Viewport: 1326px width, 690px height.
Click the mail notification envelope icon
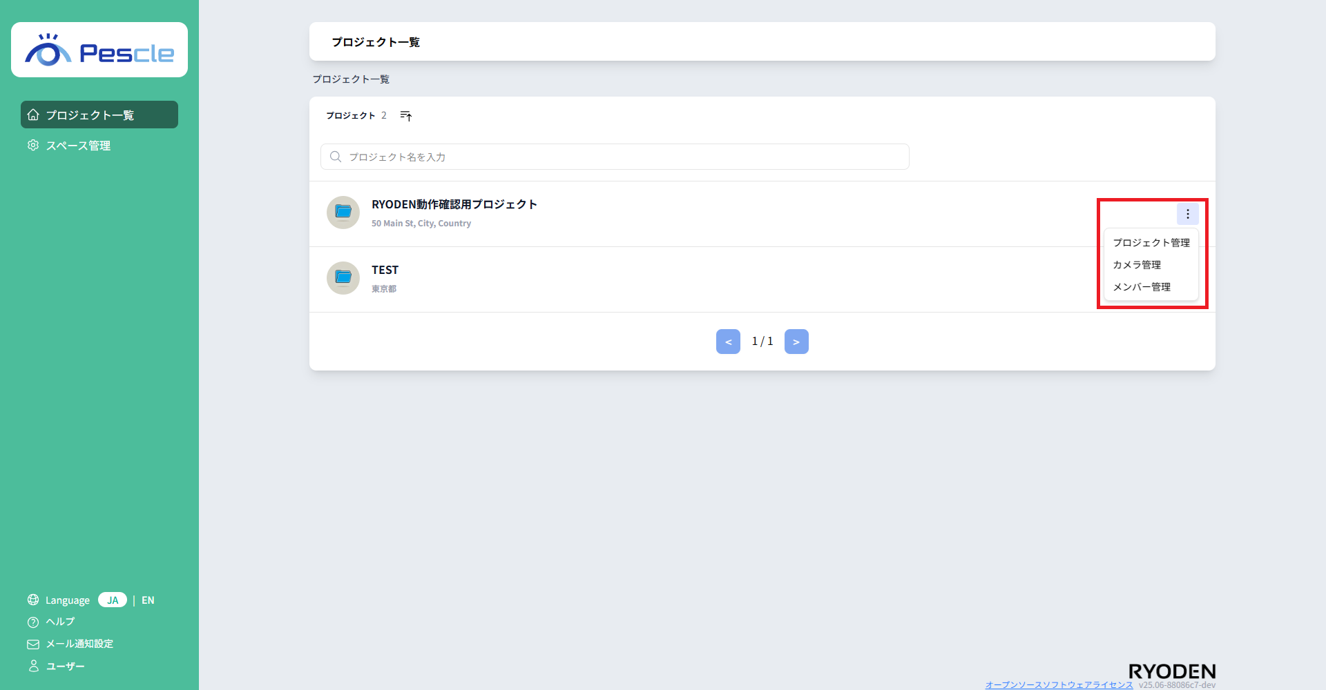click(33, 644)
